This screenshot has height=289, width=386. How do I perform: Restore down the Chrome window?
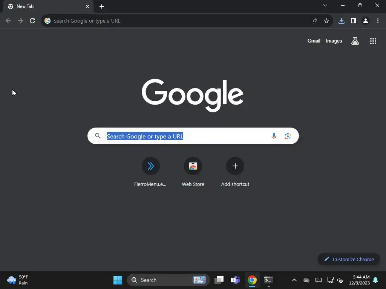(360, 5)
